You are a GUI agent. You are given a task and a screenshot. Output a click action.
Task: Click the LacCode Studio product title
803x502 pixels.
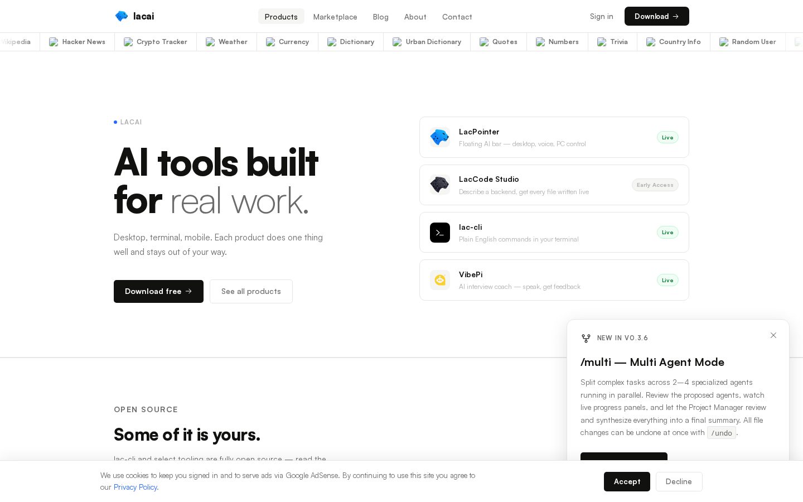coord(489,179)
